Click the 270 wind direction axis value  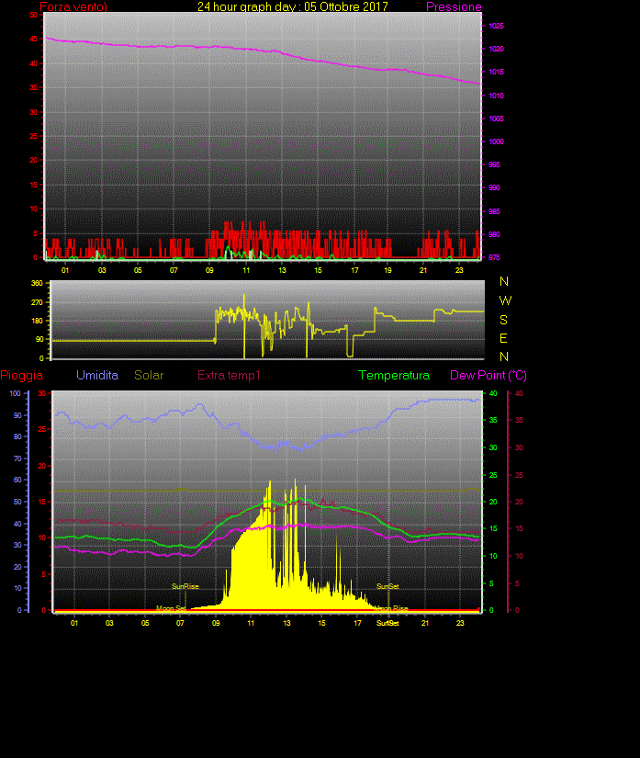(x=38, y=302)
